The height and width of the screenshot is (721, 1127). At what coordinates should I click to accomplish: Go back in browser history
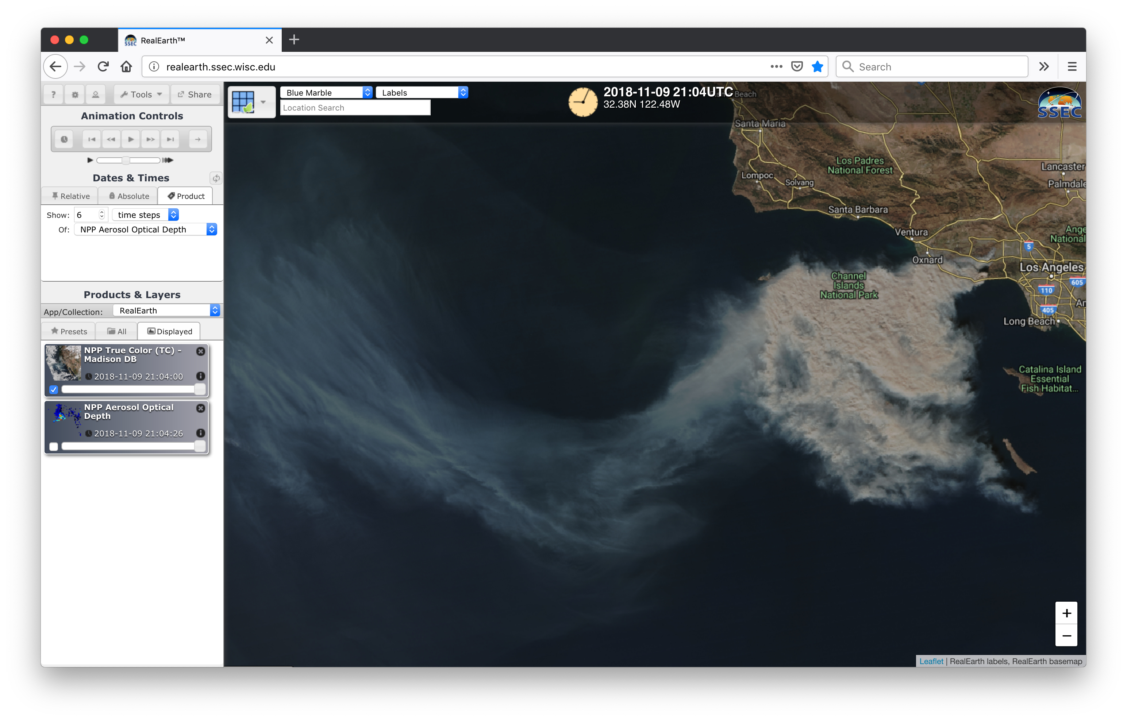55,67
